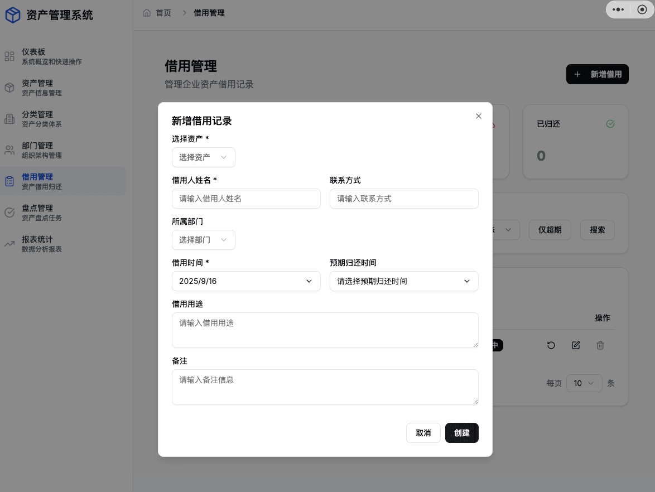Screen dimensions: 655x492
Task: Click the 部门管理 people icon
Action: click(9, 151)
